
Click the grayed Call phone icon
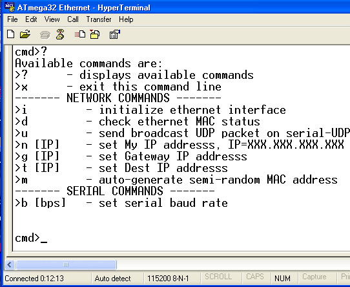tap(45, 35)
